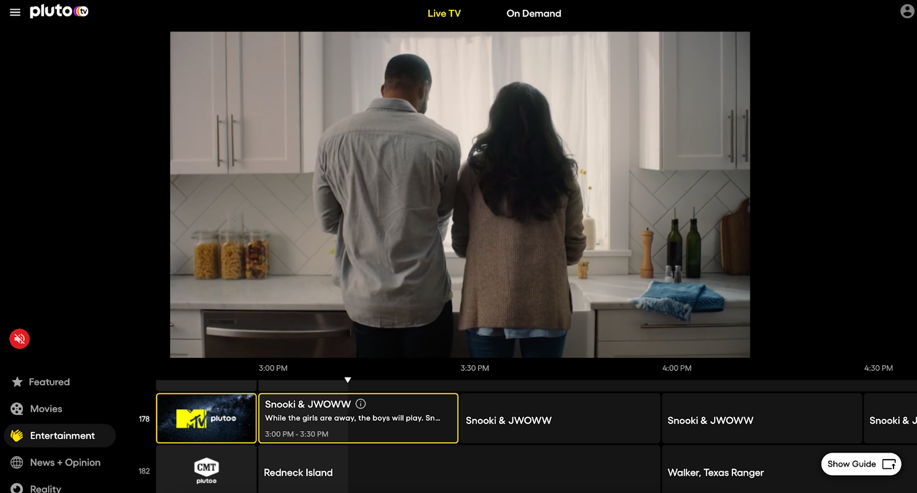
Task: Open Snooki & JWOWW 4:00 PM program
Action: [x=762, y=418]
